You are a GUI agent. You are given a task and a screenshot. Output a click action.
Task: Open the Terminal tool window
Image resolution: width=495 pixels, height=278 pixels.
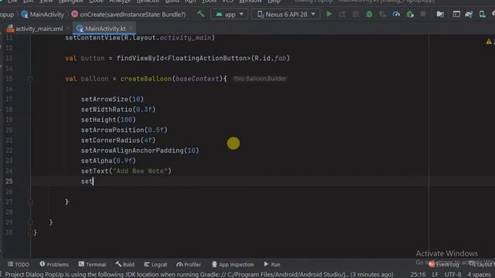pyautogui.click(x=92, y=264)
